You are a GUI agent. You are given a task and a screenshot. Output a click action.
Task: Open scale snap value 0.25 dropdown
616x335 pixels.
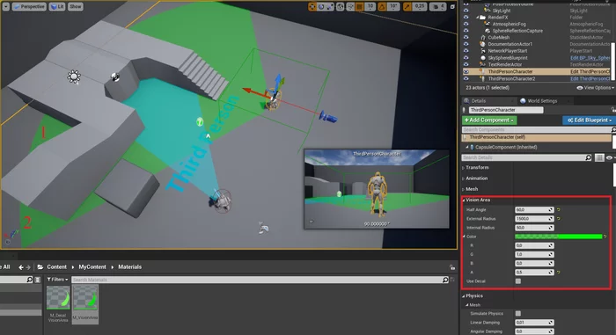pyautogui.click(x=420, y=7)
